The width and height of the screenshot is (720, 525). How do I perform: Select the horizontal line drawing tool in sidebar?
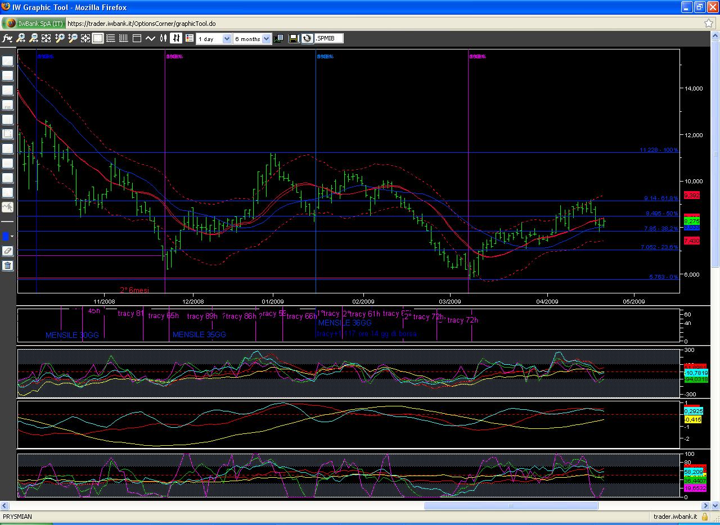pyautogui.click(x=8, y=76)
